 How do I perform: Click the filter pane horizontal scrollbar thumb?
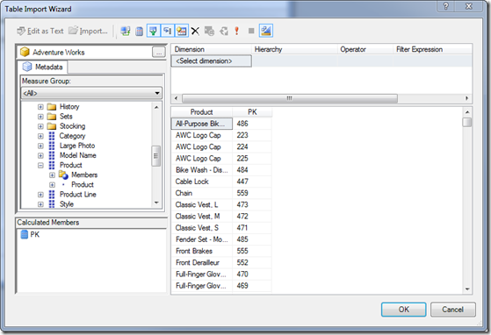pos(290,98)
